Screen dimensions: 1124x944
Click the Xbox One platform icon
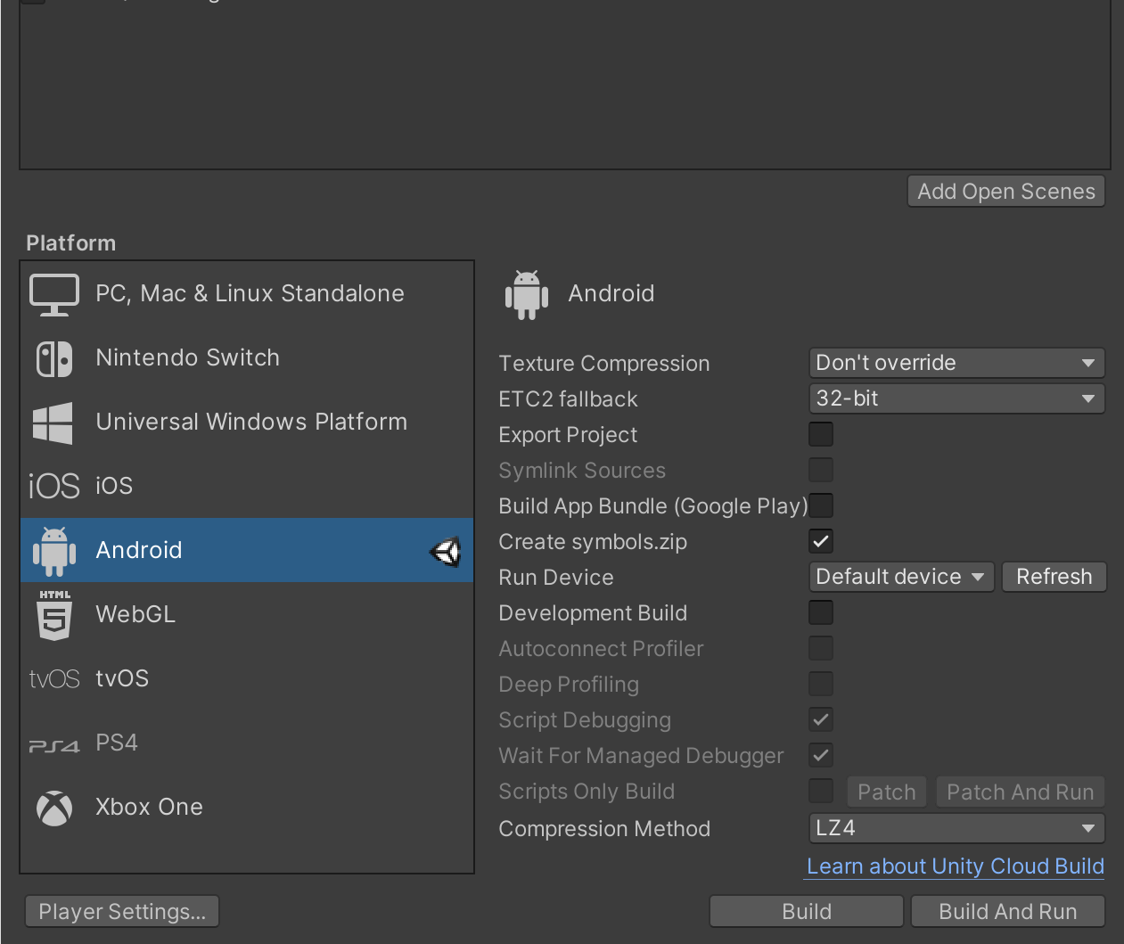click(54, 808)
